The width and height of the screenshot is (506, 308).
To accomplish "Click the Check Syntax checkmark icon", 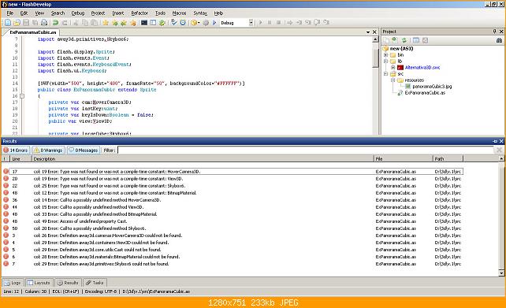I will (174, 23).
